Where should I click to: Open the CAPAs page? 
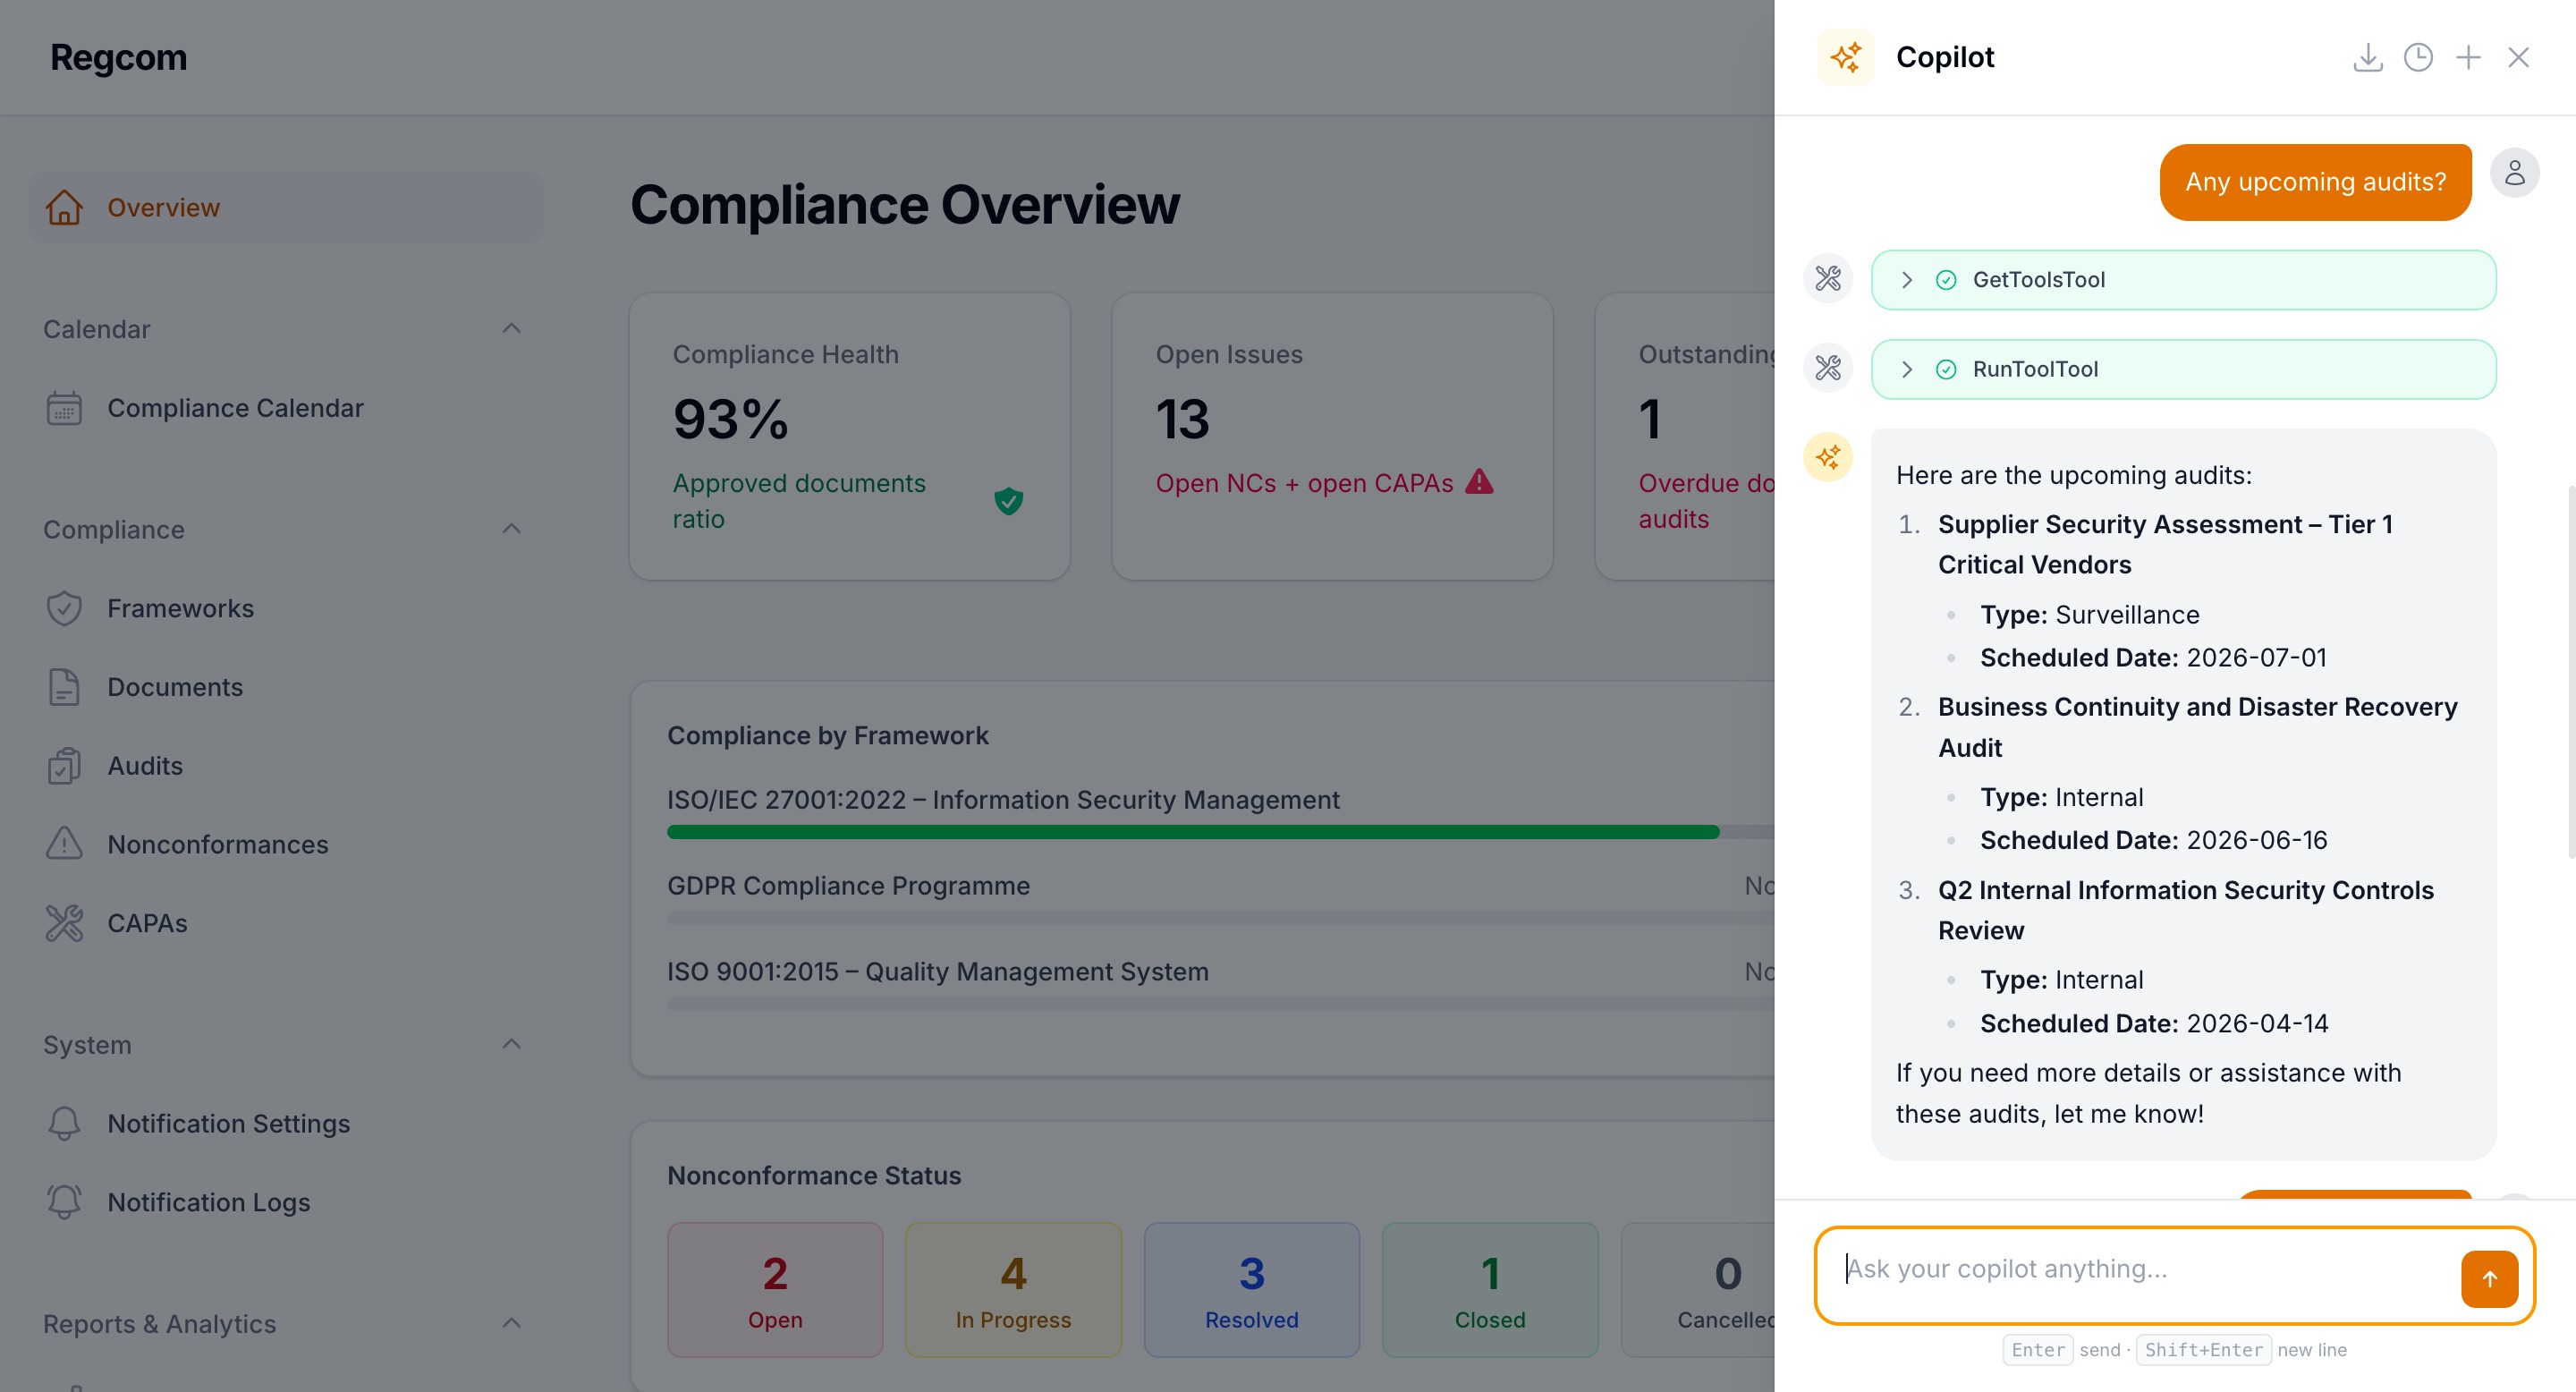click(286, 923)
